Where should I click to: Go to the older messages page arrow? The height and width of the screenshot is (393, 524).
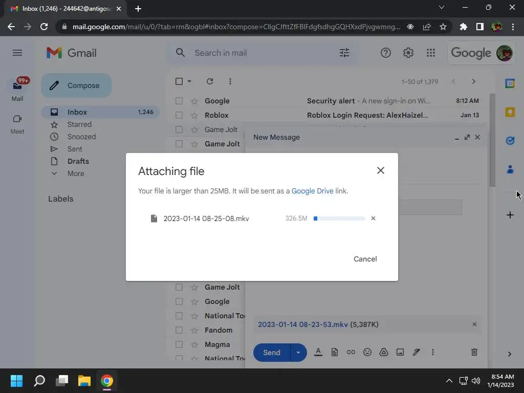click(473, 81)
